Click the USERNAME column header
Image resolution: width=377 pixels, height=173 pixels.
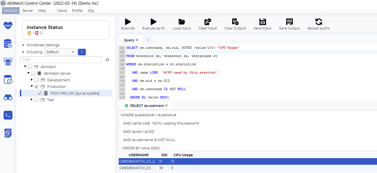138,155
